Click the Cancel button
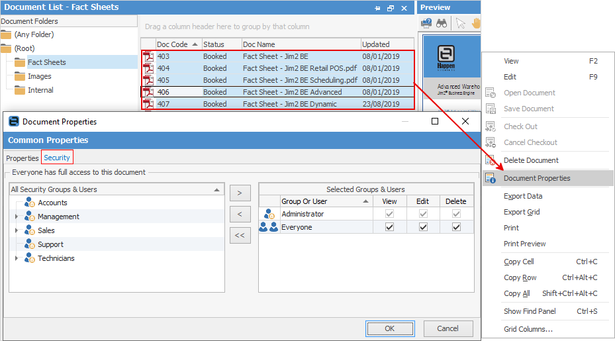Viewport: 615px width, 341px height. (448, 328)
